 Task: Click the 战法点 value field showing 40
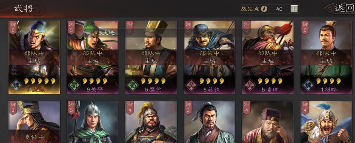[279, 9]
